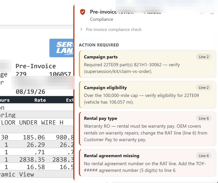Screen dimensions: 218x183
Task: Click the 'Required 22TE09 part(s)' description text
Action: [132, 68]
